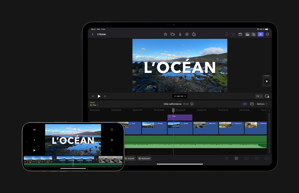
Task: Record a voiceover with the microphone icon
Action: 180,34
